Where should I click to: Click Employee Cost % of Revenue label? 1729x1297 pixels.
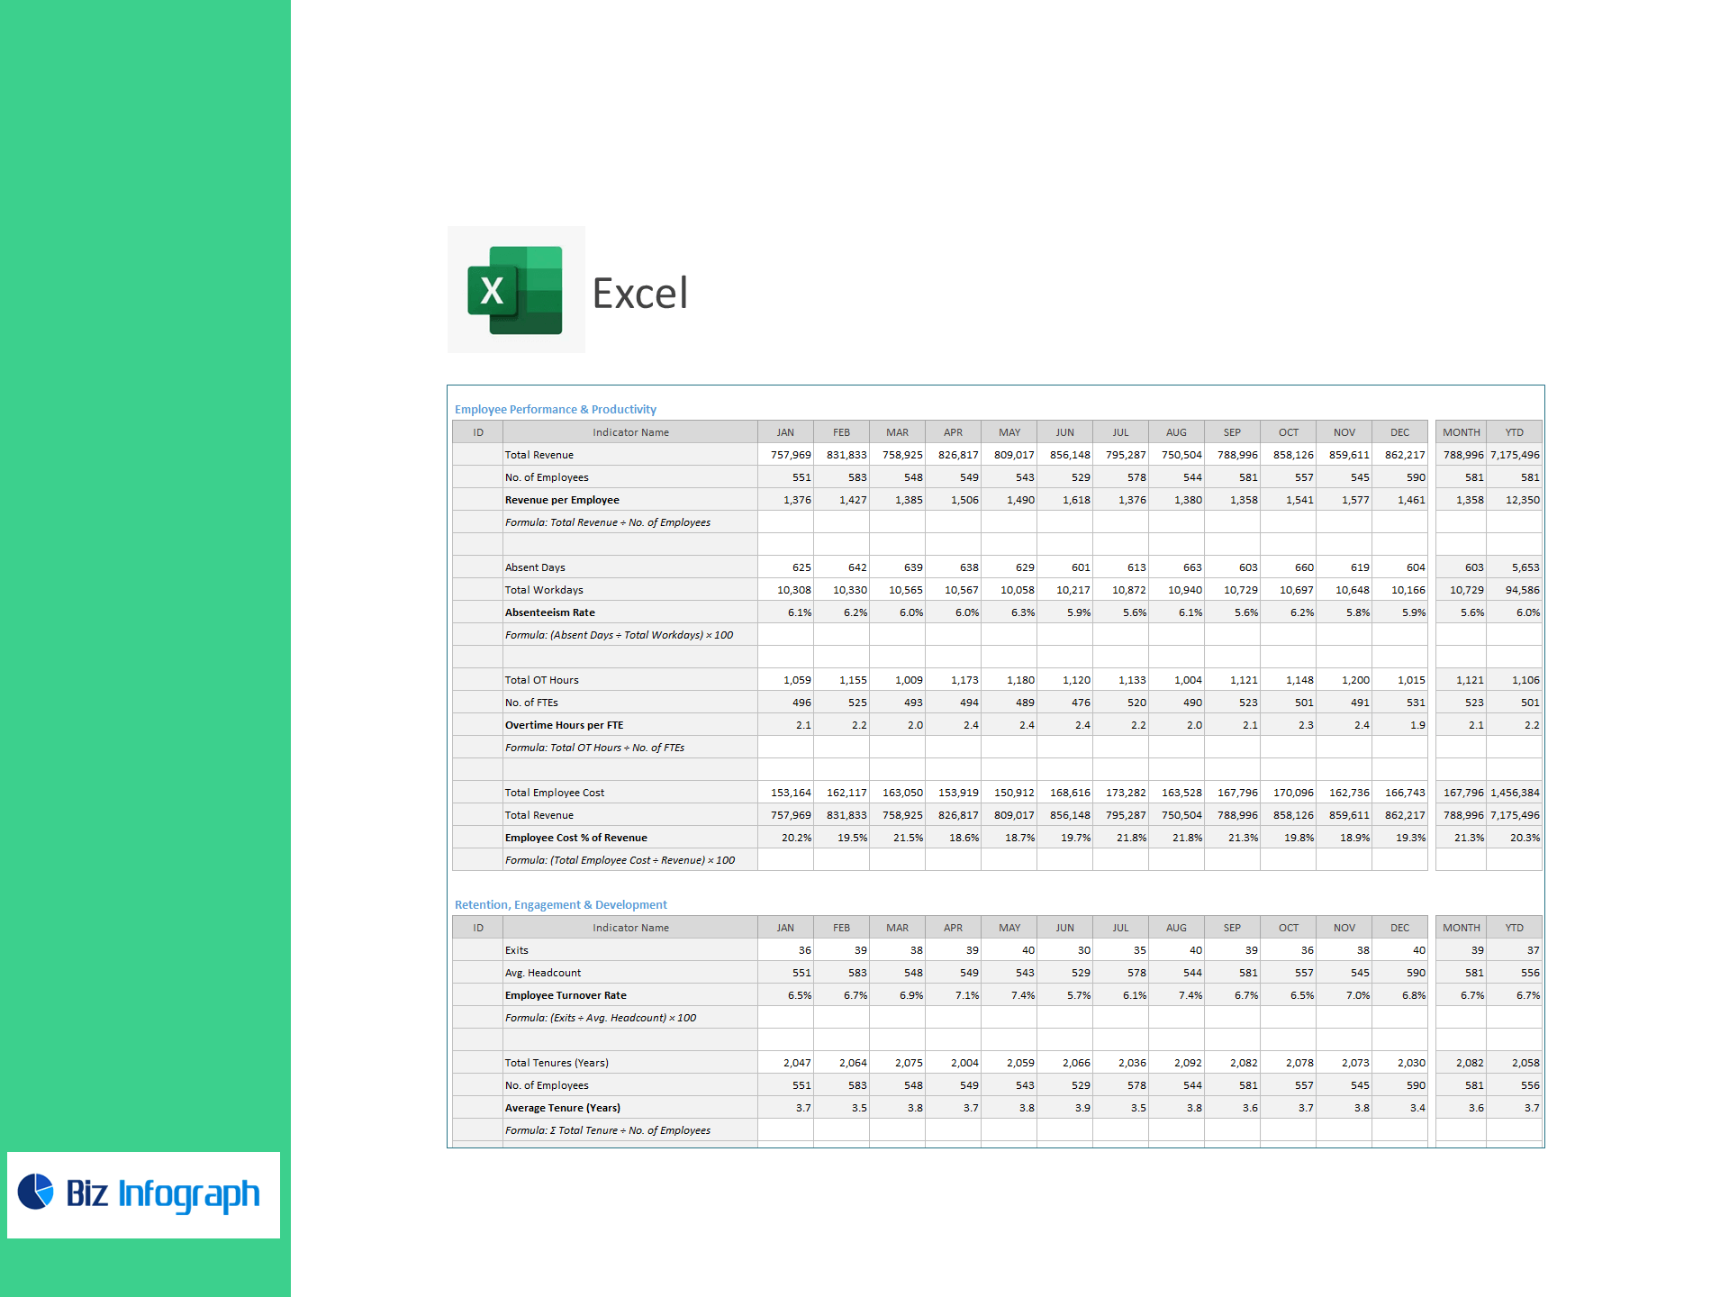pos(575,838)
